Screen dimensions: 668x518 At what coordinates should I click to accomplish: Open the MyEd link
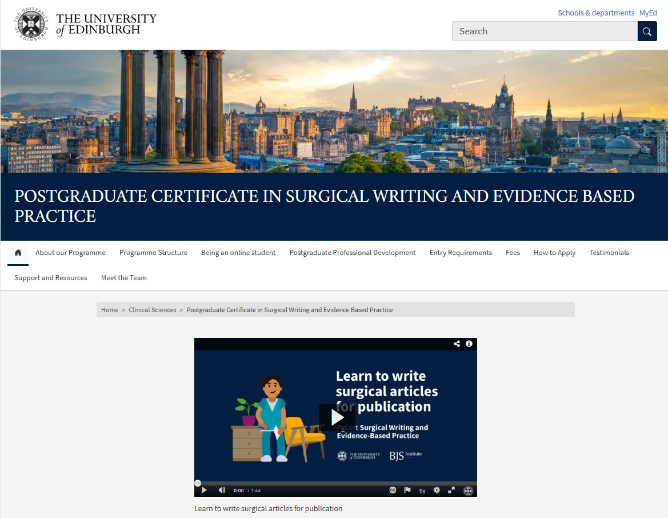(648, 13)
